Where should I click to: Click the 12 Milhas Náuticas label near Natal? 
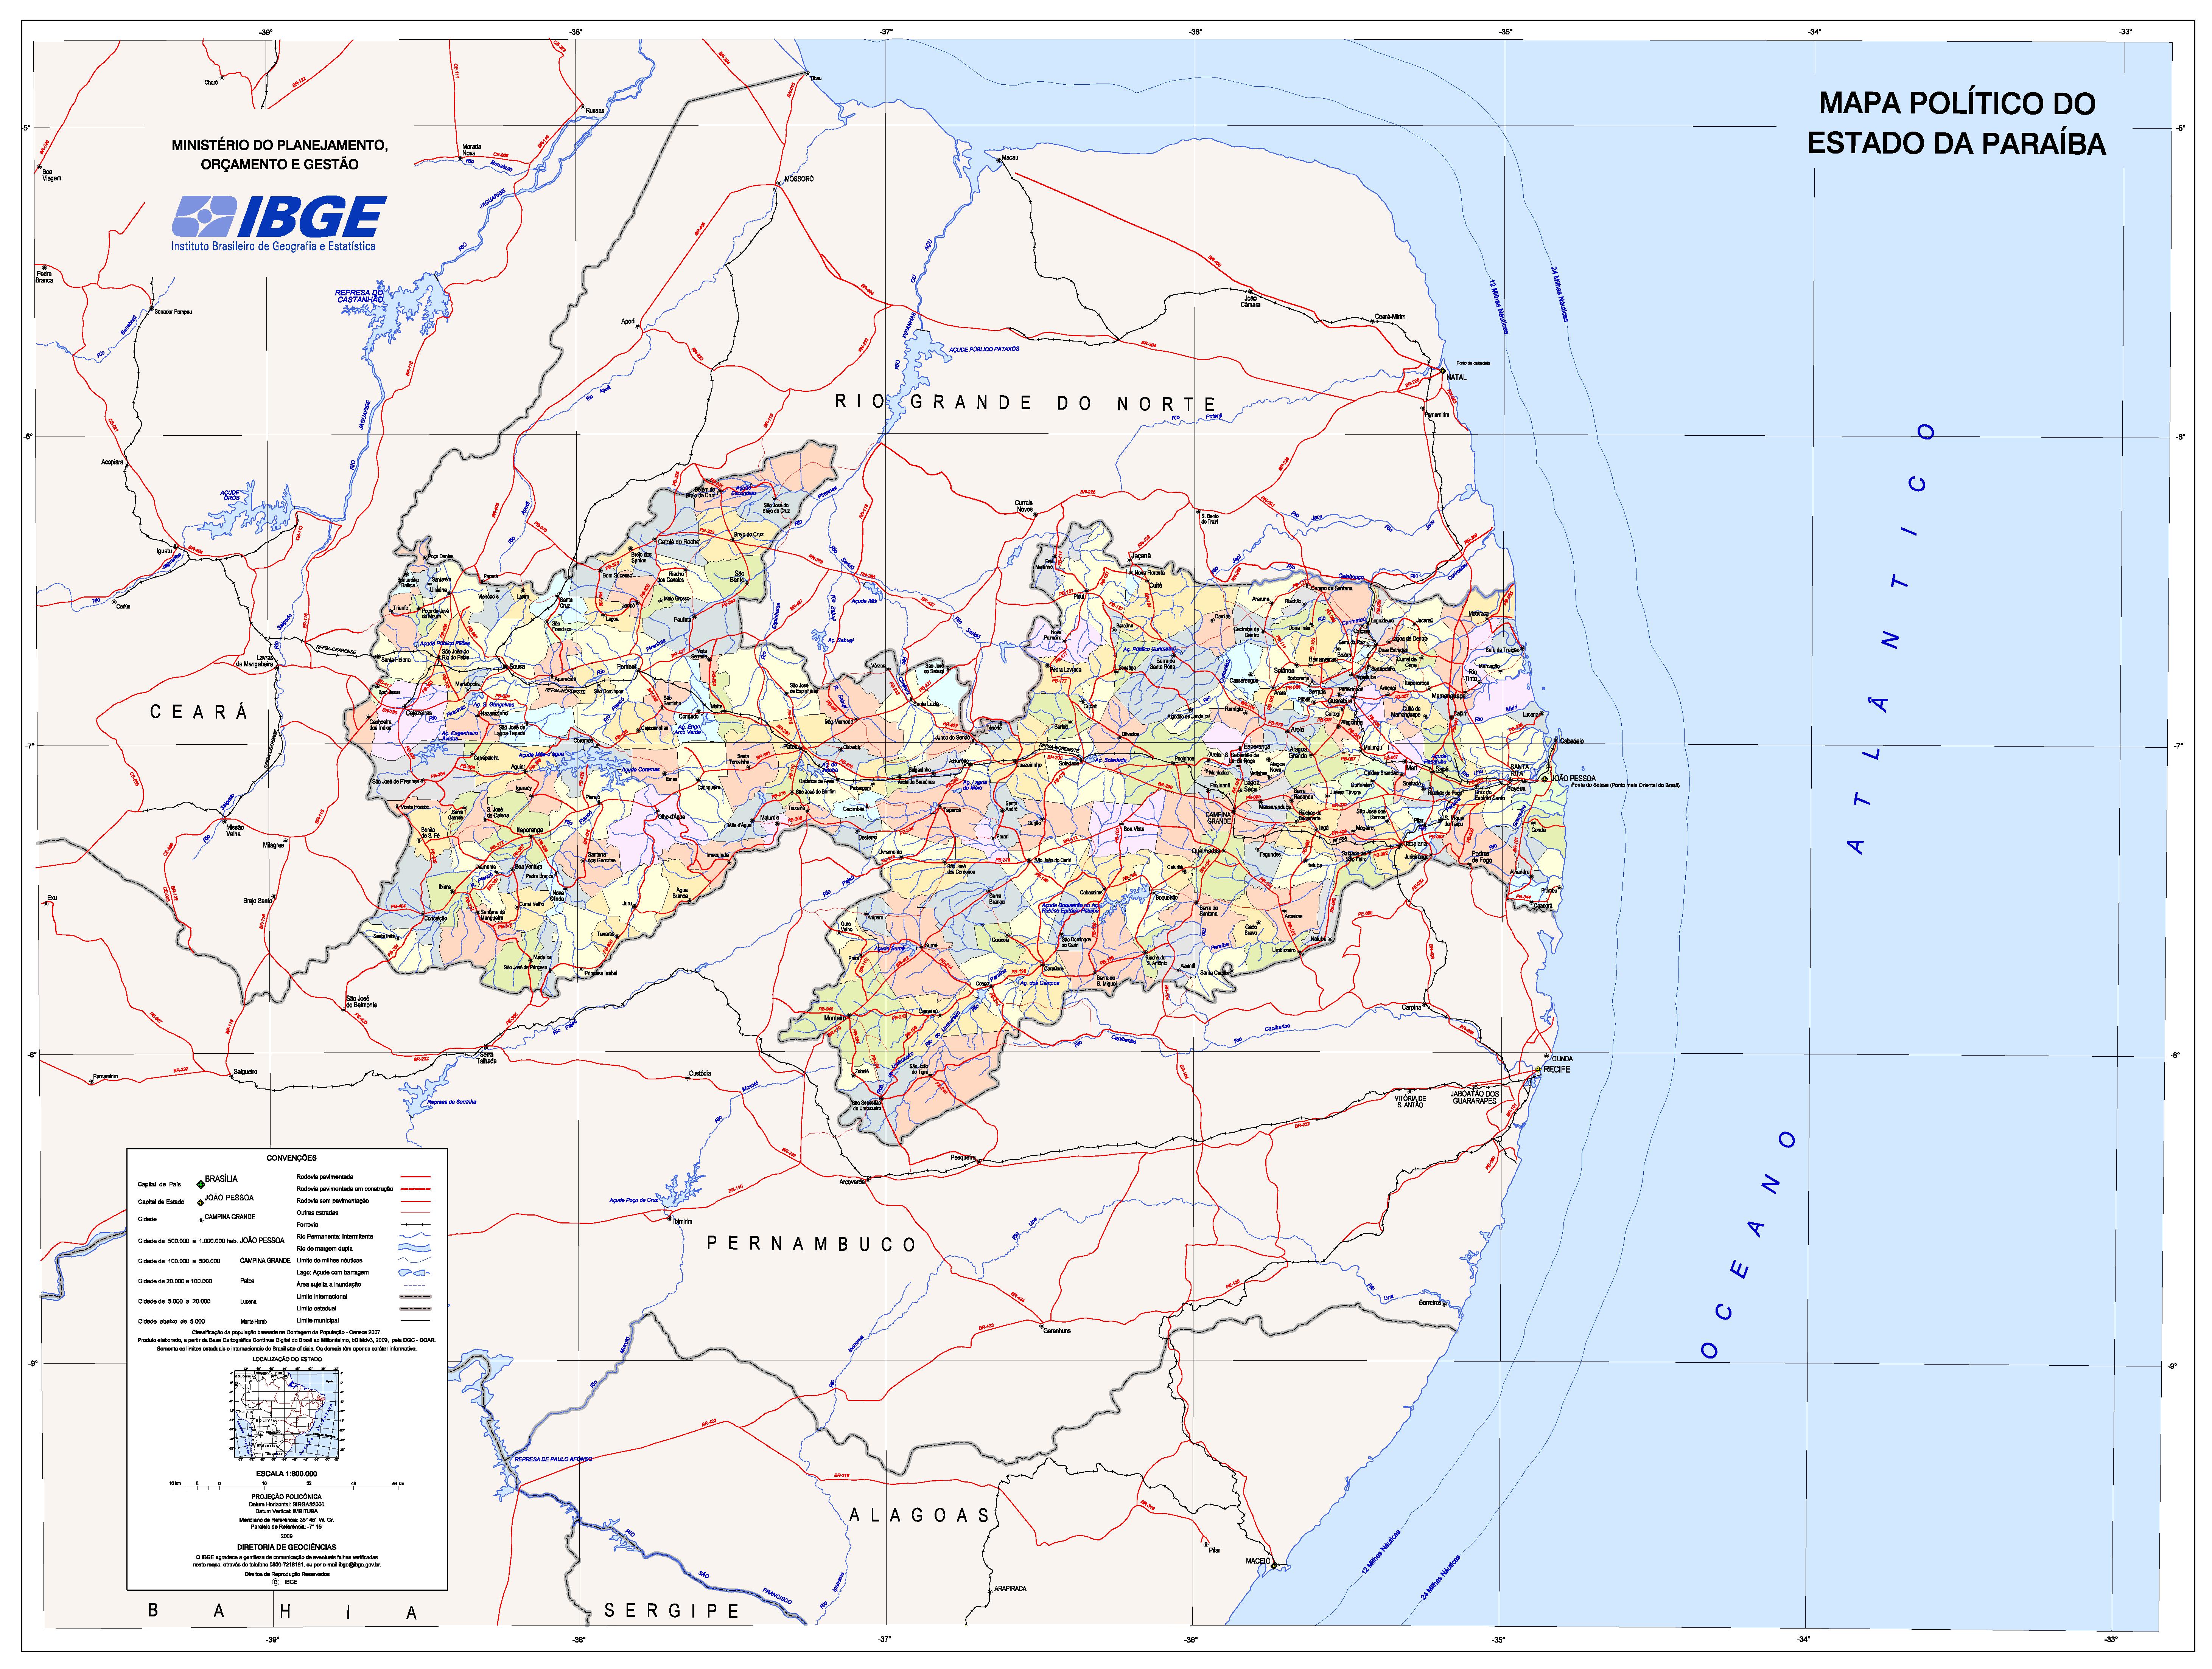click(x=1499, y=307)
